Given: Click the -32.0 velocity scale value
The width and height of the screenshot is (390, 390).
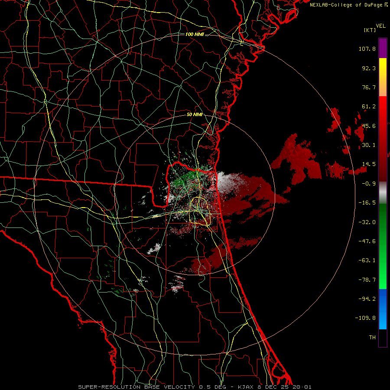Looking at the screenshot, I should tap(367, 222).
